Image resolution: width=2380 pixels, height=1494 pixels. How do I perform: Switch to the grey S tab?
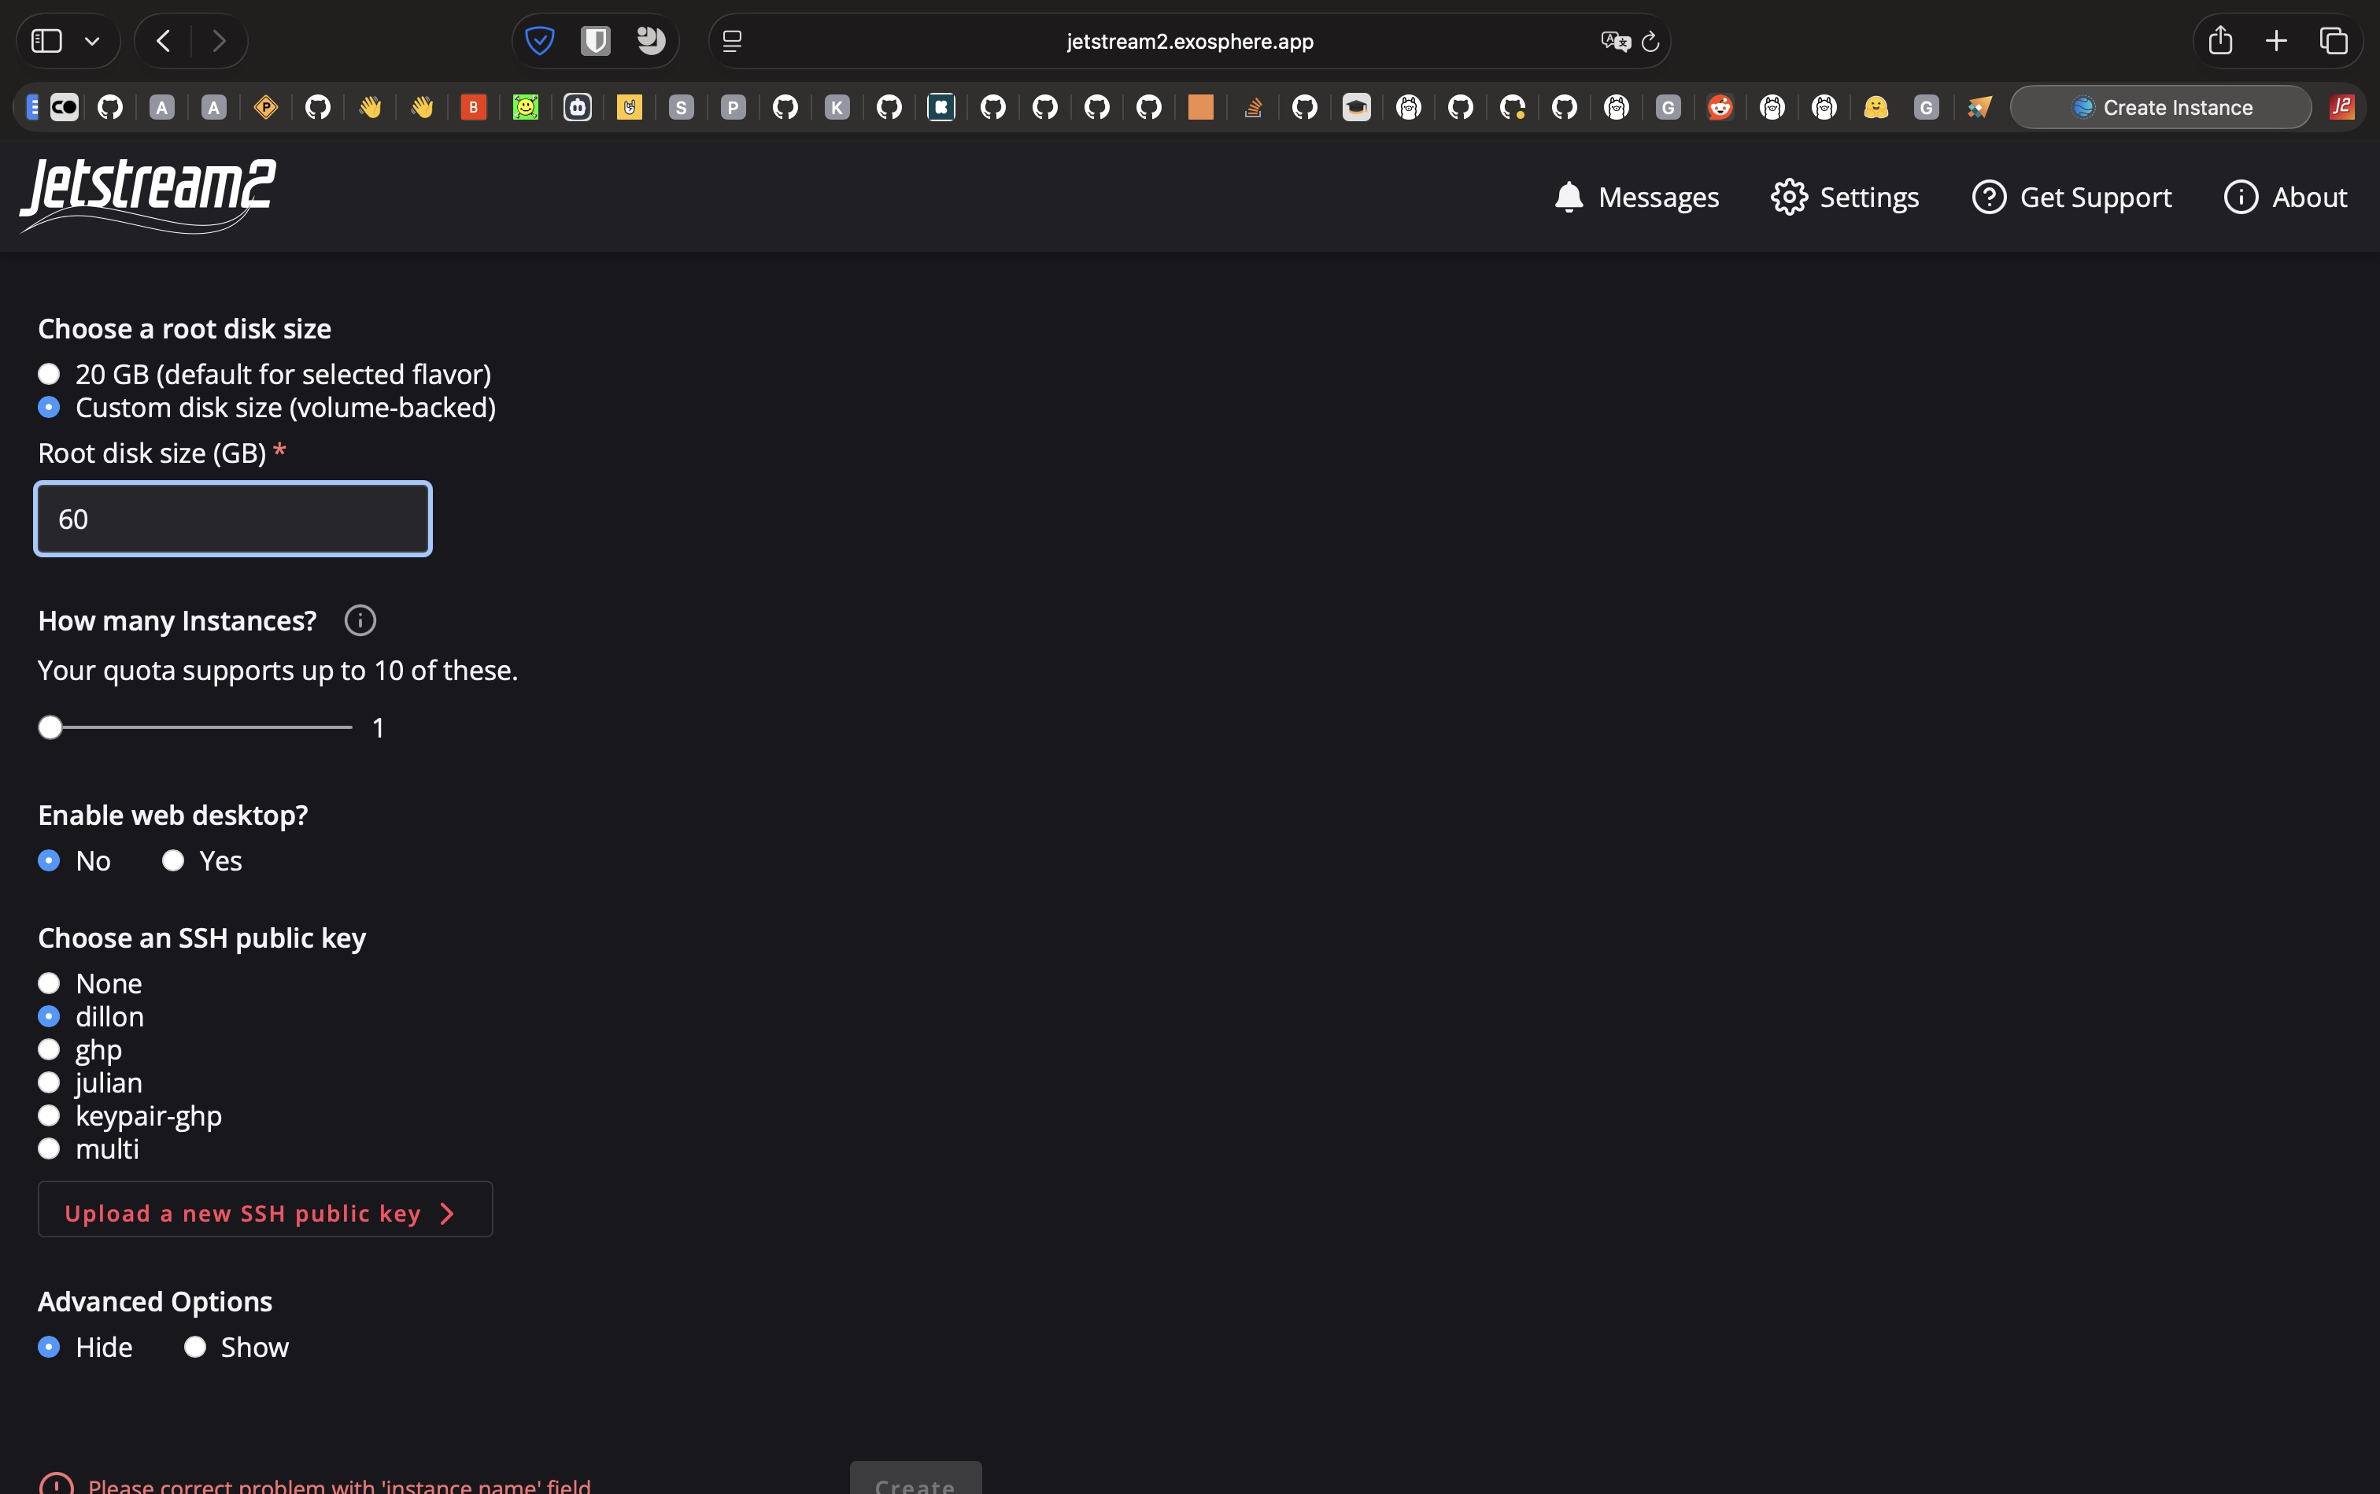[x=681, y=107]
